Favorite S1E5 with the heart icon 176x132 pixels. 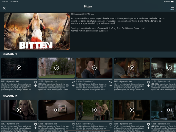pyautogui.click(x=149, y=82)
